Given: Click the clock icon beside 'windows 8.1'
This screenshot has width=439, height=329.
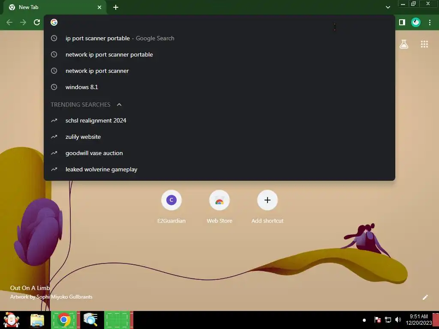Looking at the screenshot, I should coord(54,87).
